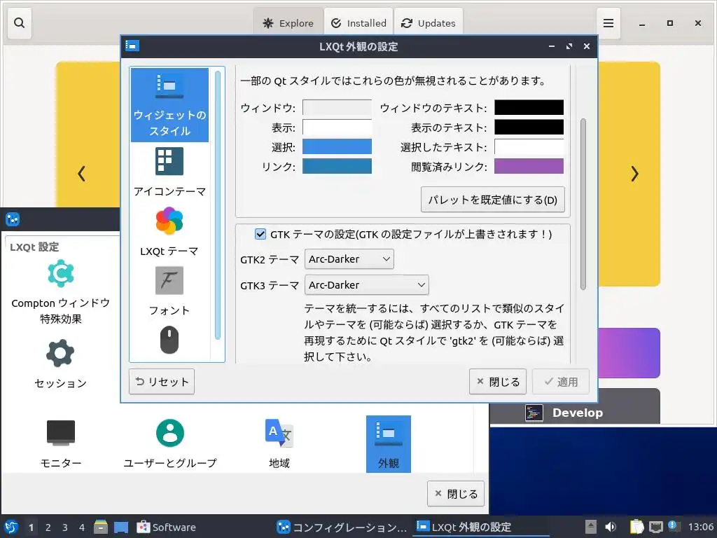Expand the GTK2 テーマ dropdown
Viewport: 717px width, 538px height.
(349, 259)
